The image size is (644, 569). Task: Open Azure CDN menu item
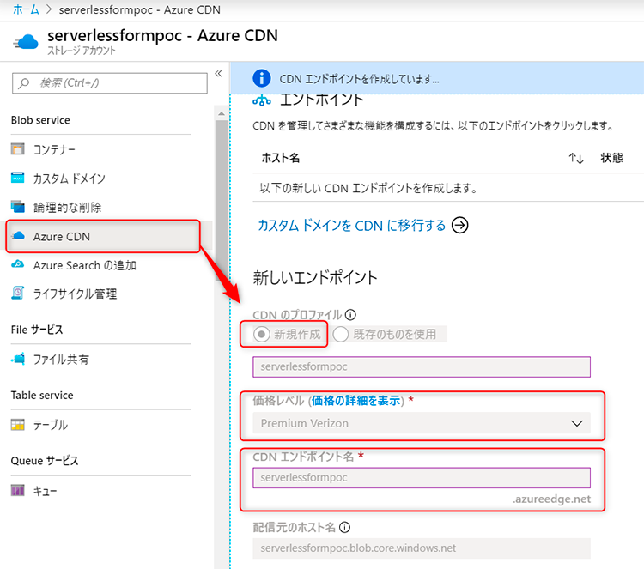[61, 236]
